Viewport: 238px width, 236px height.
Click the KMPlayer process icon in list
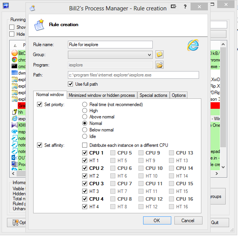tap(14, 125)
